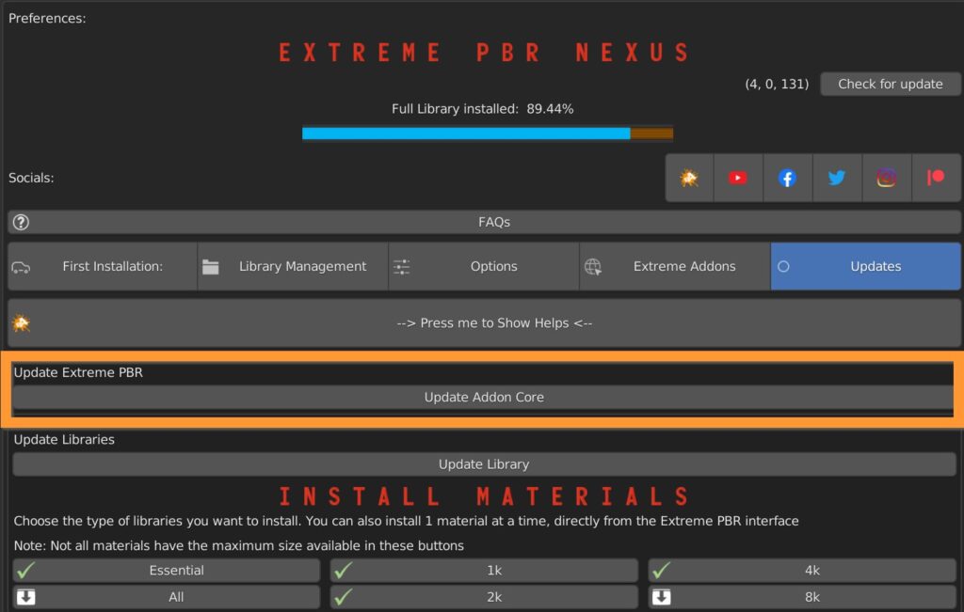The height and width of the screenshot is (612, 964).
Task: Install 1k materials
Action: tap(484, 571)
